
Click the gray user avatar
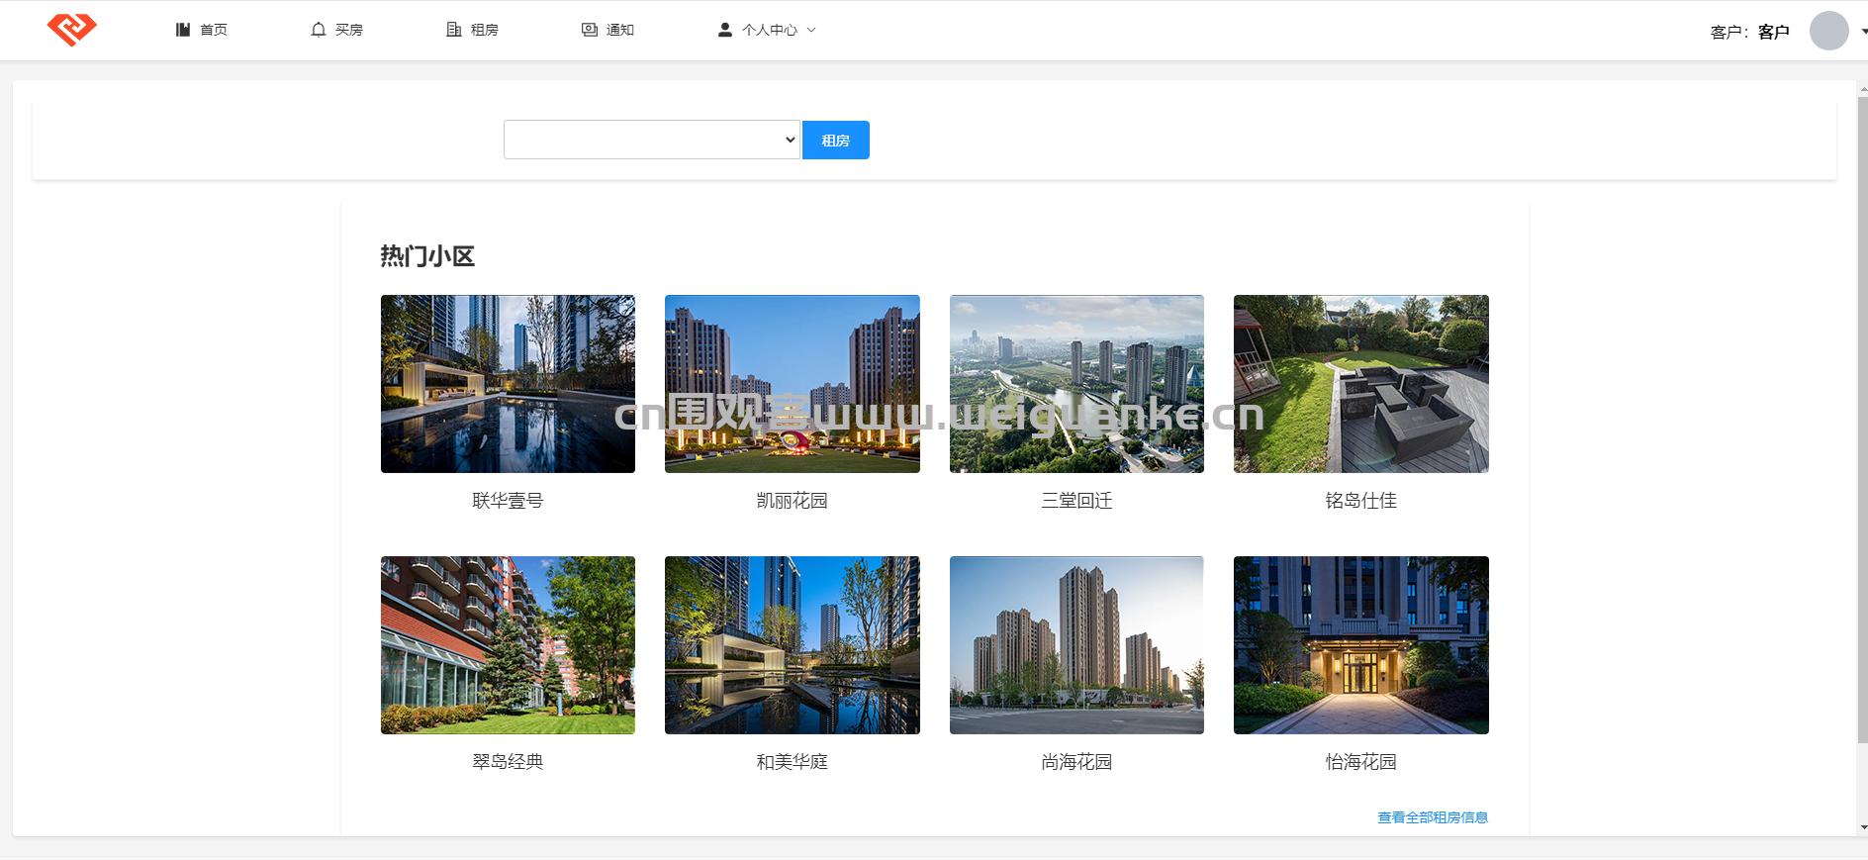tap(1829, 31)
